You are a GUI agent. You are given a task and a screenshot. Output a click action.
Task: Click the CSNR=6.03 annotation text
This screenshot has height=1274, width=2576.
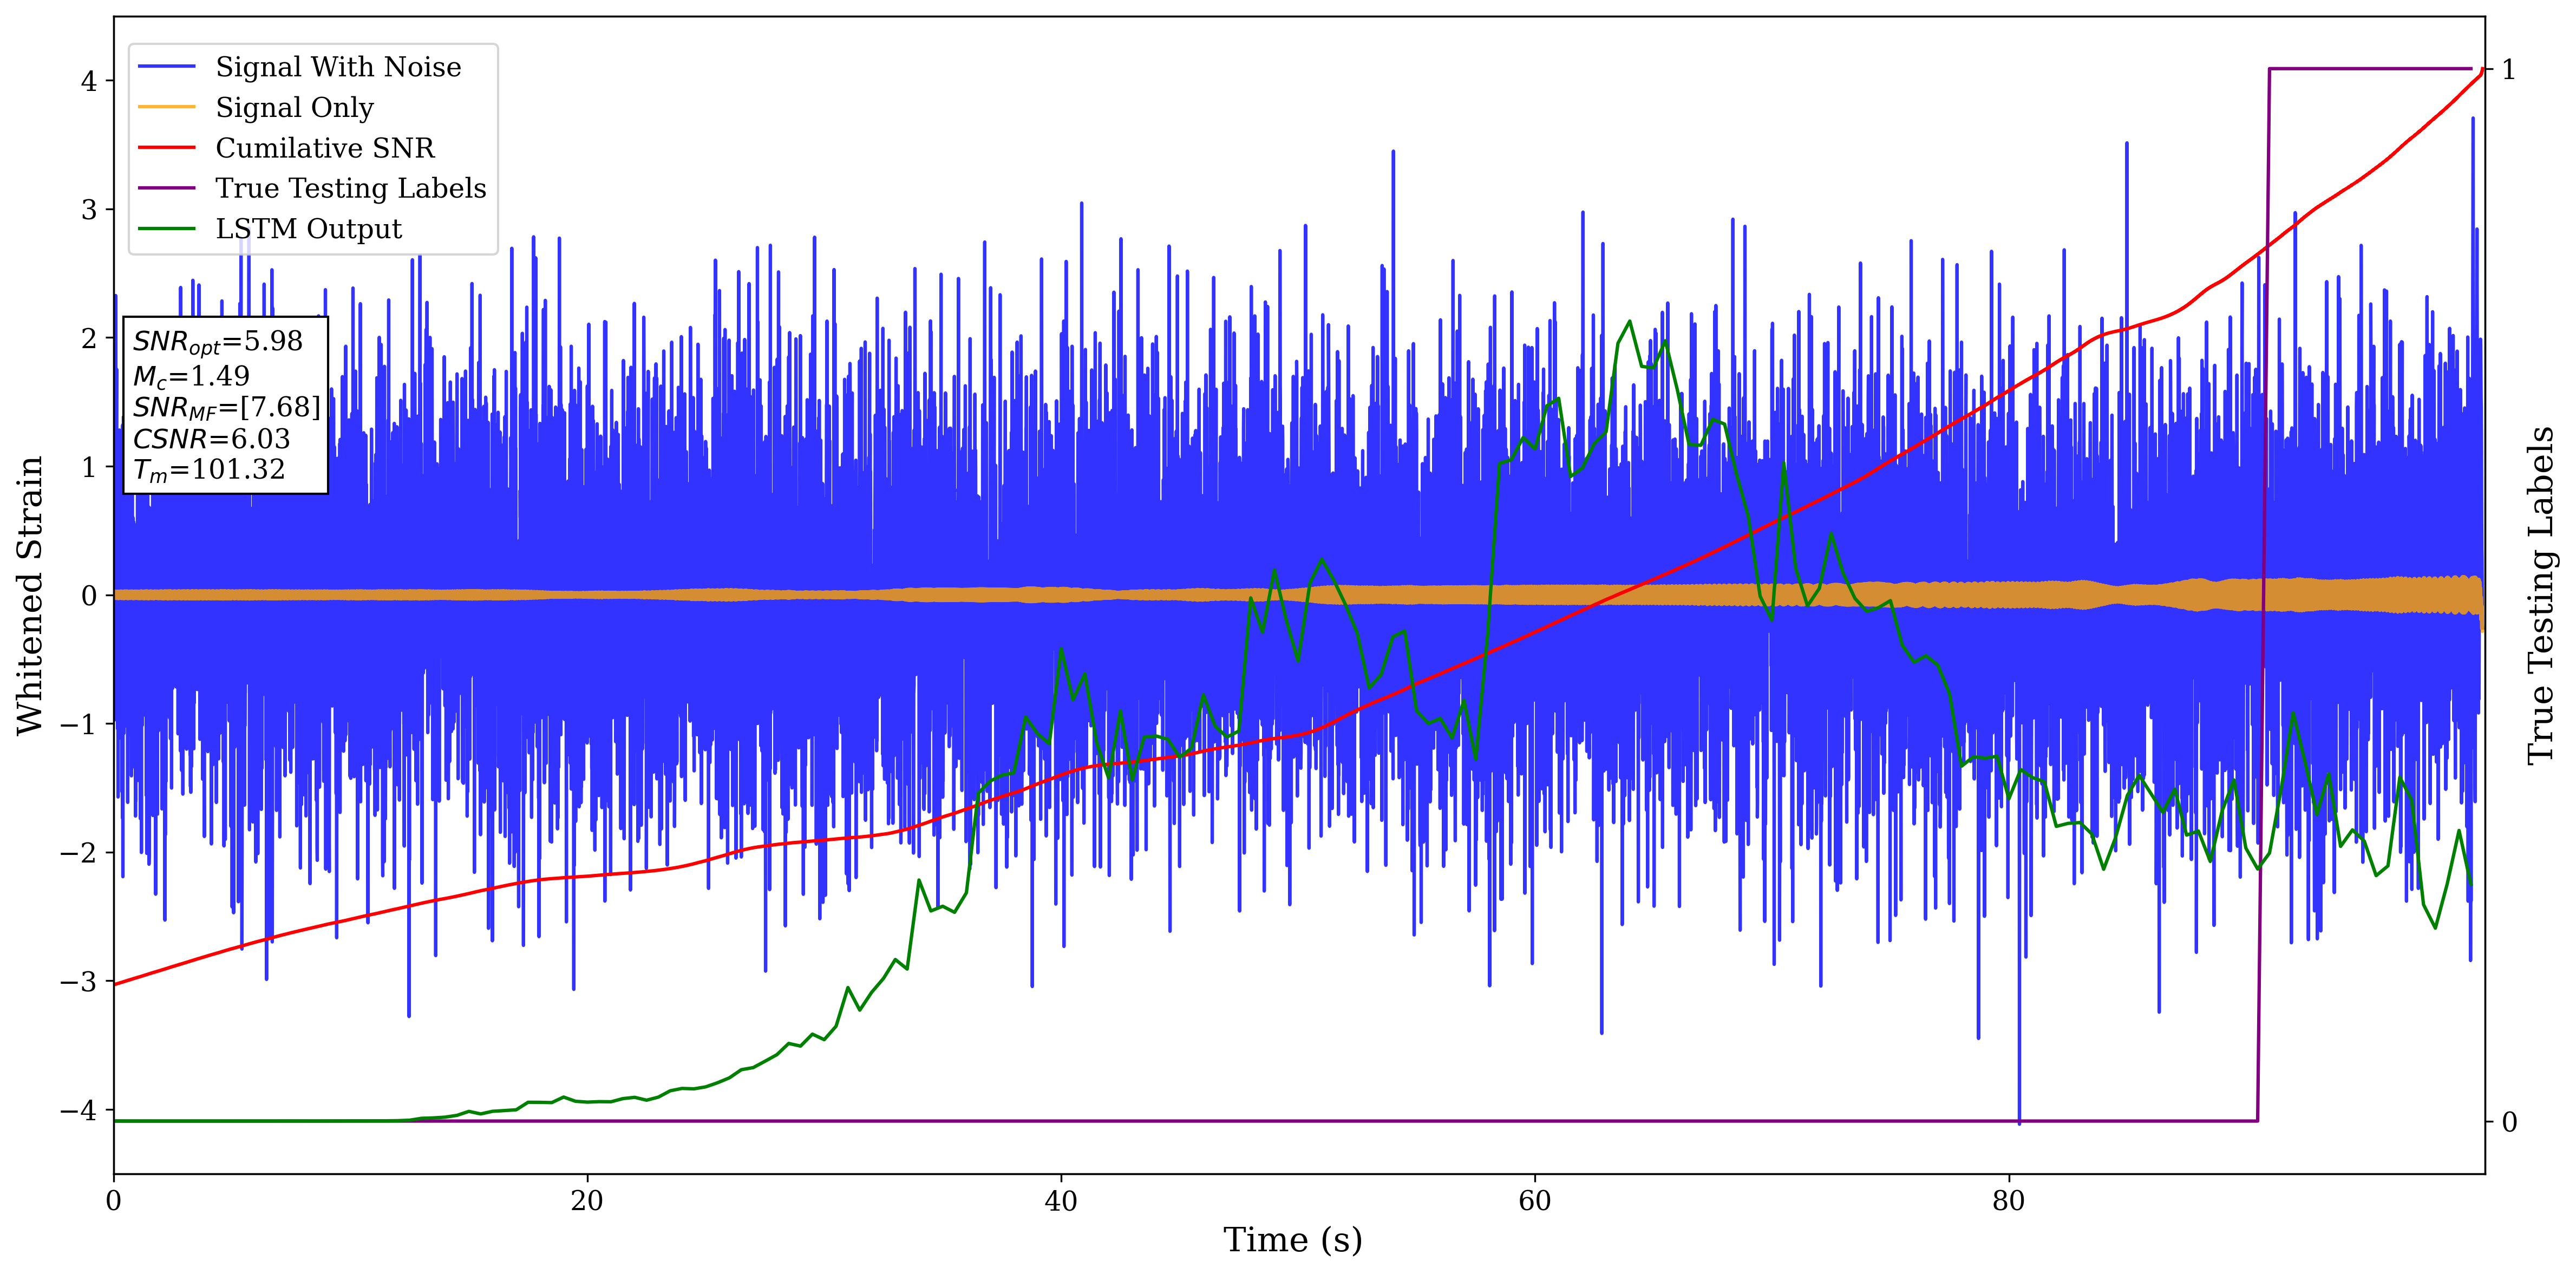(x=211, y=439)
